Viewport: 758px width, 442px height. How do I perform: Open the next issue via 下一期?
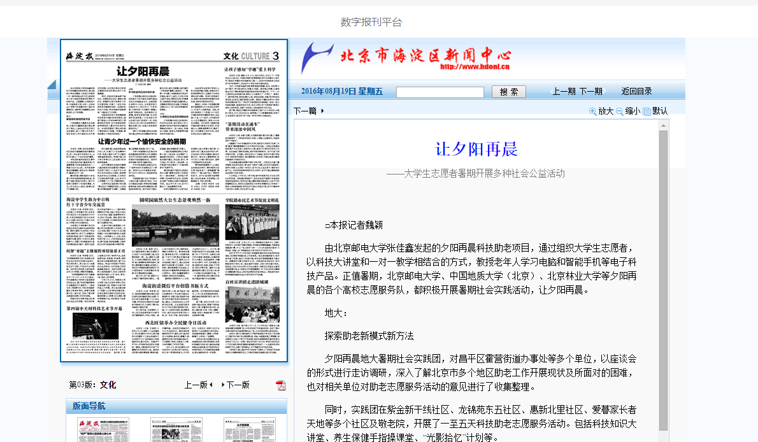(590, 92)
